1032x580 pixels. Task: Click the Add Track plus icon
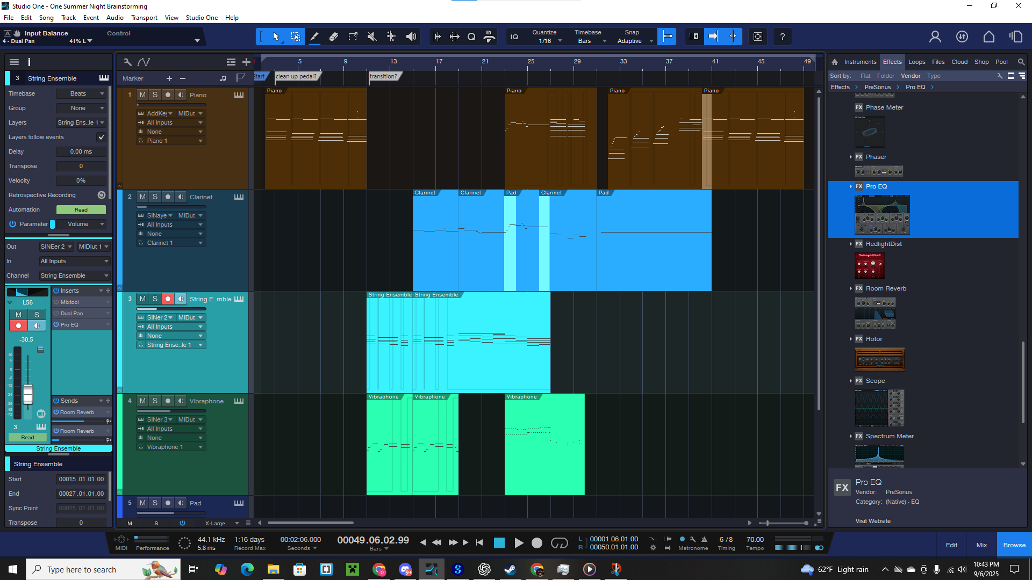(246, 62)
